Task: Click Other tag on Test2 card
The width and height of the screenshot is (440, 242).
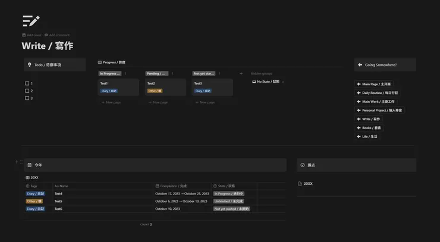Action: point(155,91)
